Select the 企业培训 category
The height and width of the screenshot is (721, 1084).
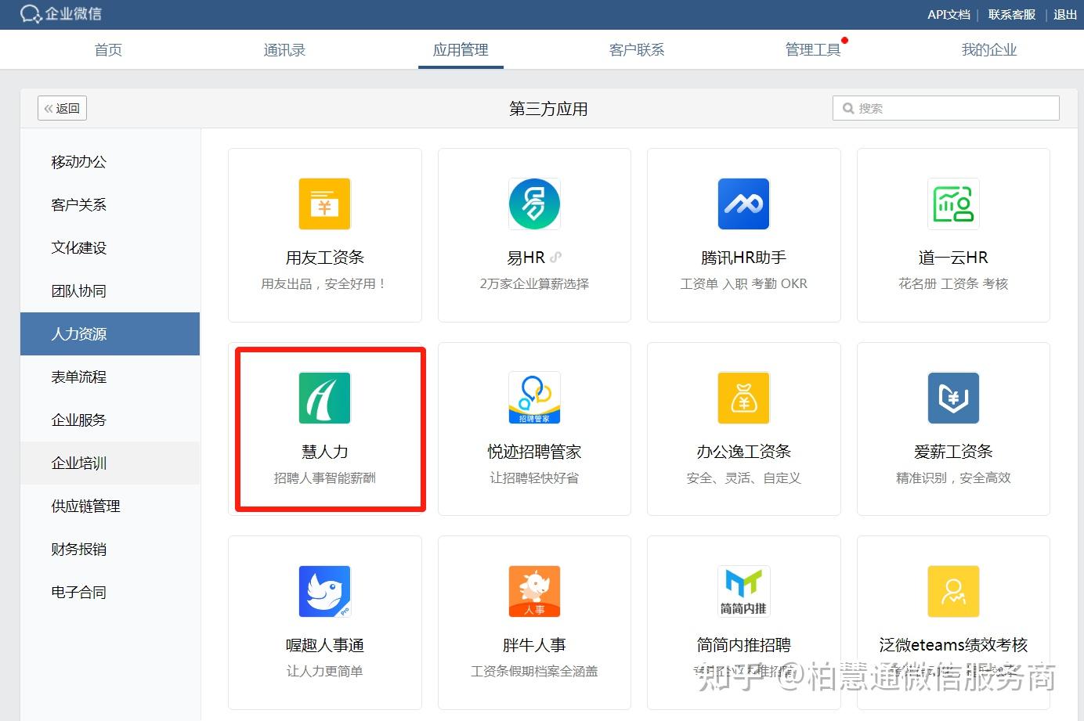(110, 463)
